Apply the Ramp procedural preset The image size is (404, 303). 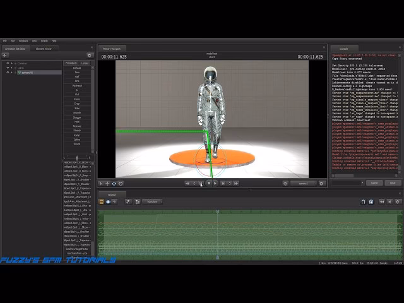click(77, 135)
